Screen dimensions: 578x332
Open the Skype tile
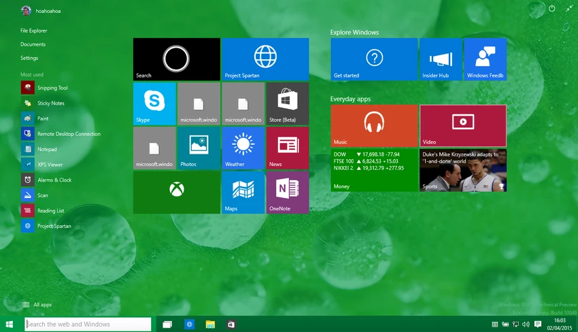pos(154,103)
